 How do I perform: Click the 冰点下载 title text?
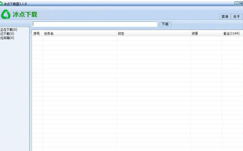(x=25, y=14)
